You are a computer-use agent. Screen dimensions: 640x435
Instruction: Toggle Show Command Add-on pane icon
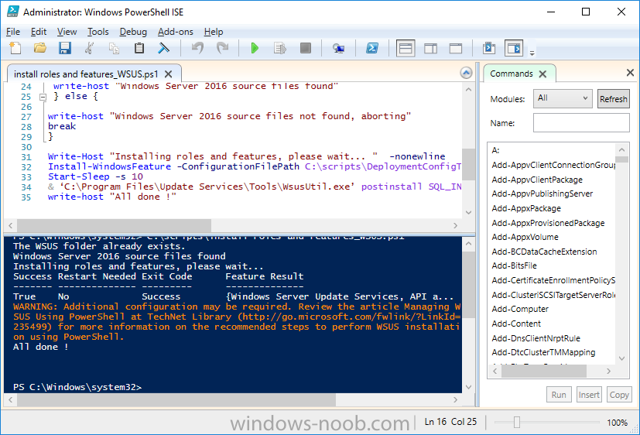click(514, 48)
